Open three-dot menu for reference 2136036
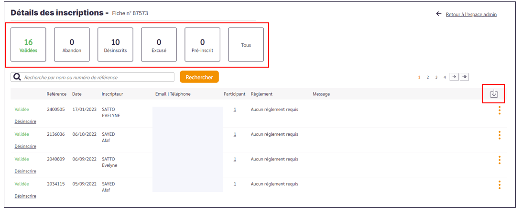Image resolution: width=521 pixels, height=211 pixels. click(499, 135)
